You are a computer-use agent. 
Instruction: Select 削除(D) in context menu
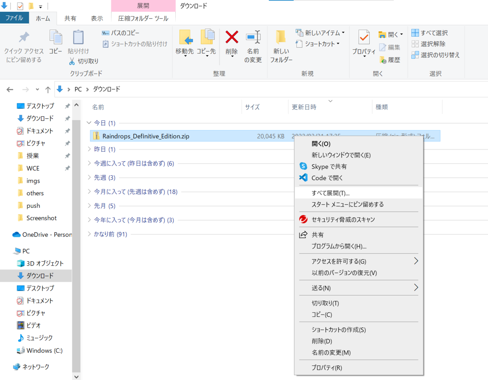(358, 341)
